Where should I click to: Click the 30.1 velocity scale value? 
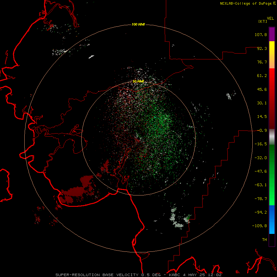[x=262, y=103]
